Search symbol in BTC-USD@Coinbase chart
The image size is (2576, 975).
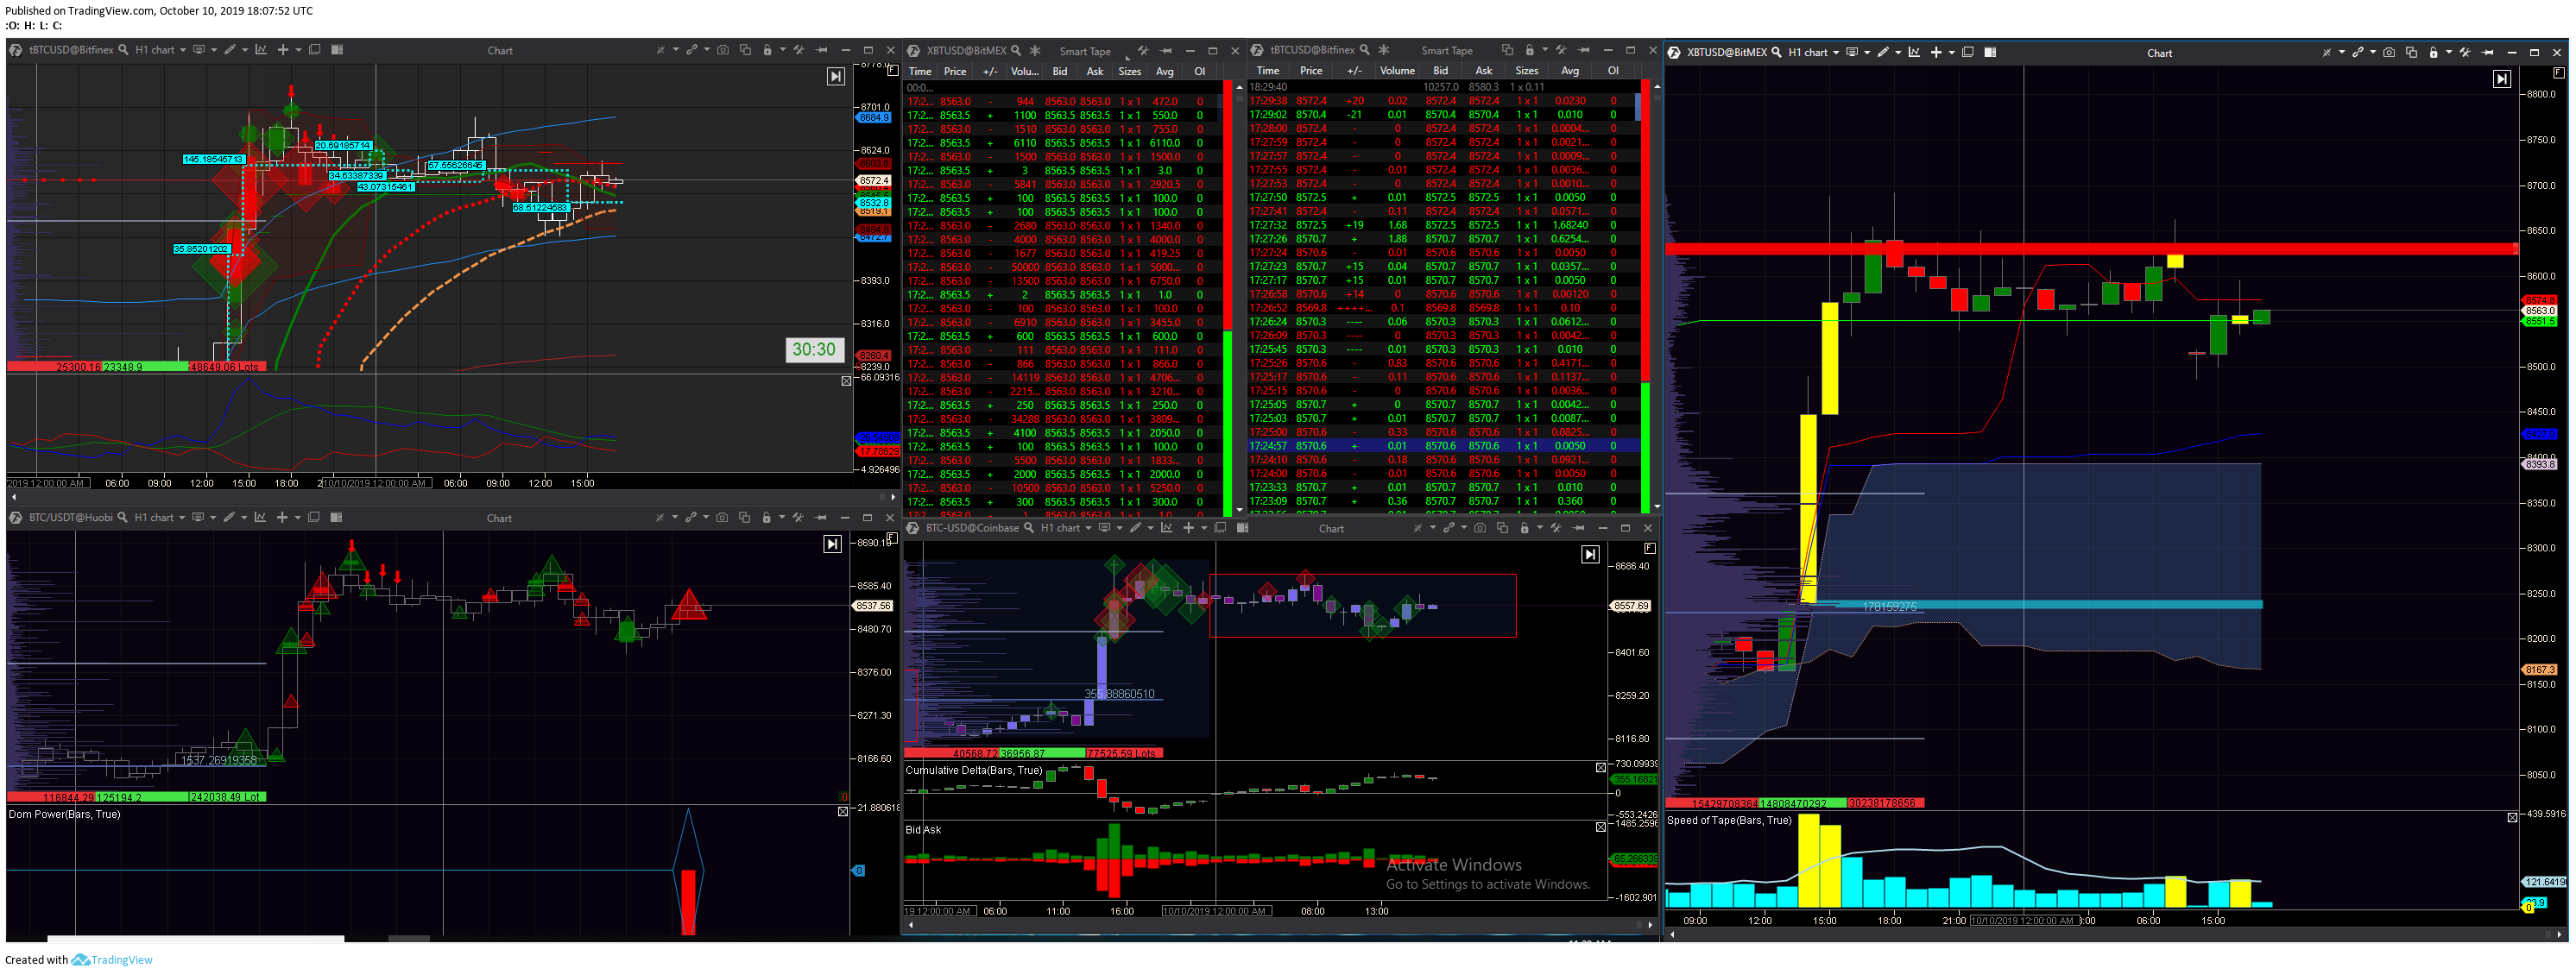pos(1029,528)
